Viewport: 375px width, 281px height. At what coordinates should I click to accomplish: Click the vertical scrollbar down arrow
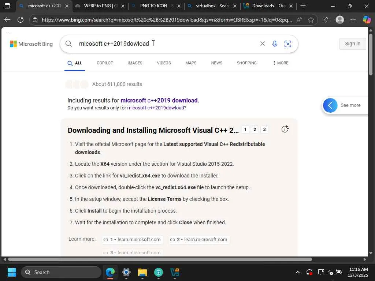(371, 253)
